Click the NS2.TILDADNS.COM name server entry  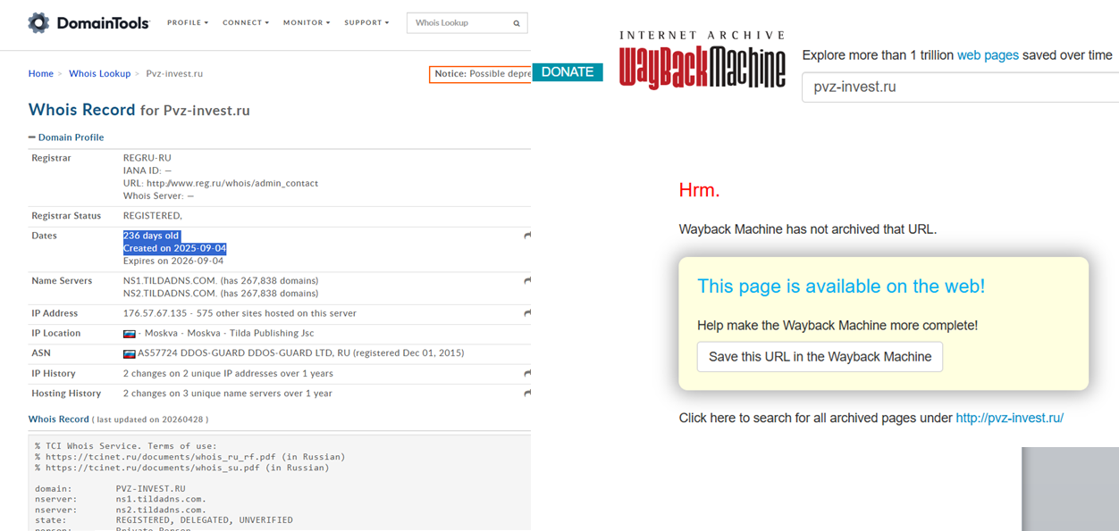[221, 293]
